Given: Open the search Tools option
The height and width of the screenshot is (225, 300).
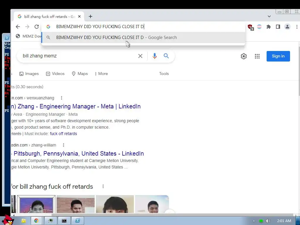Looking at the screenshot, I should [164, 74].
